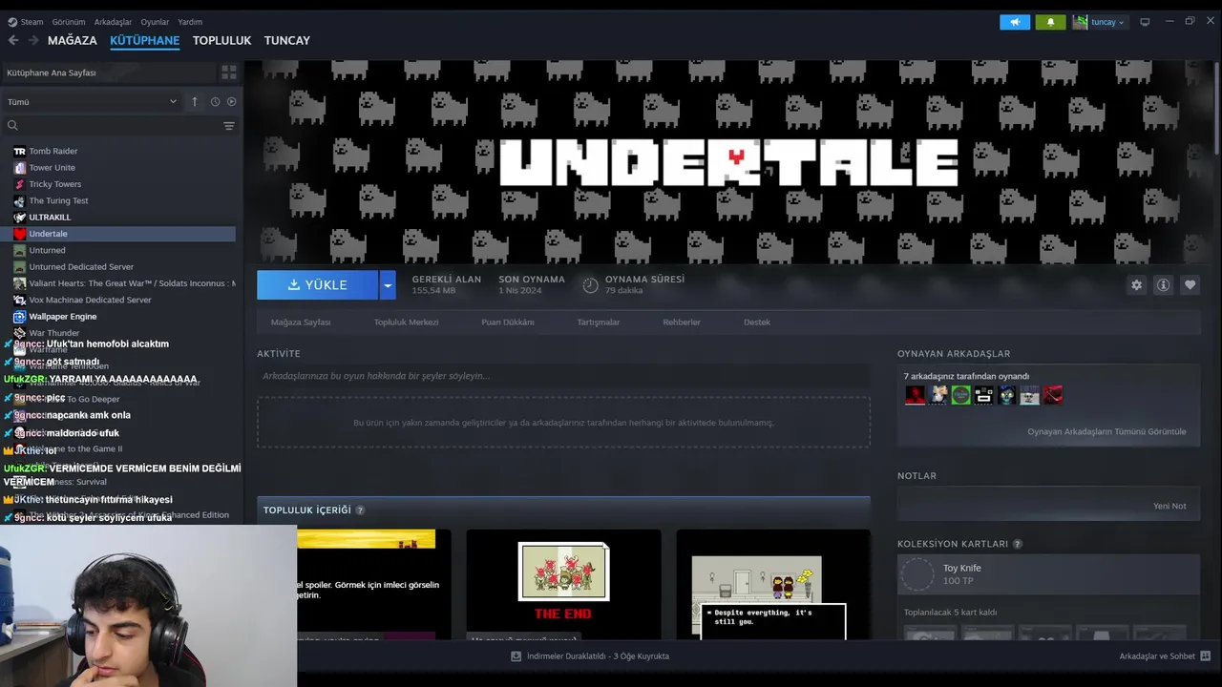Image resolution: width=1222 pixels, height=687 pixels.
Task: Open Undertale settings gear icon
Action: pos(1136,284)
